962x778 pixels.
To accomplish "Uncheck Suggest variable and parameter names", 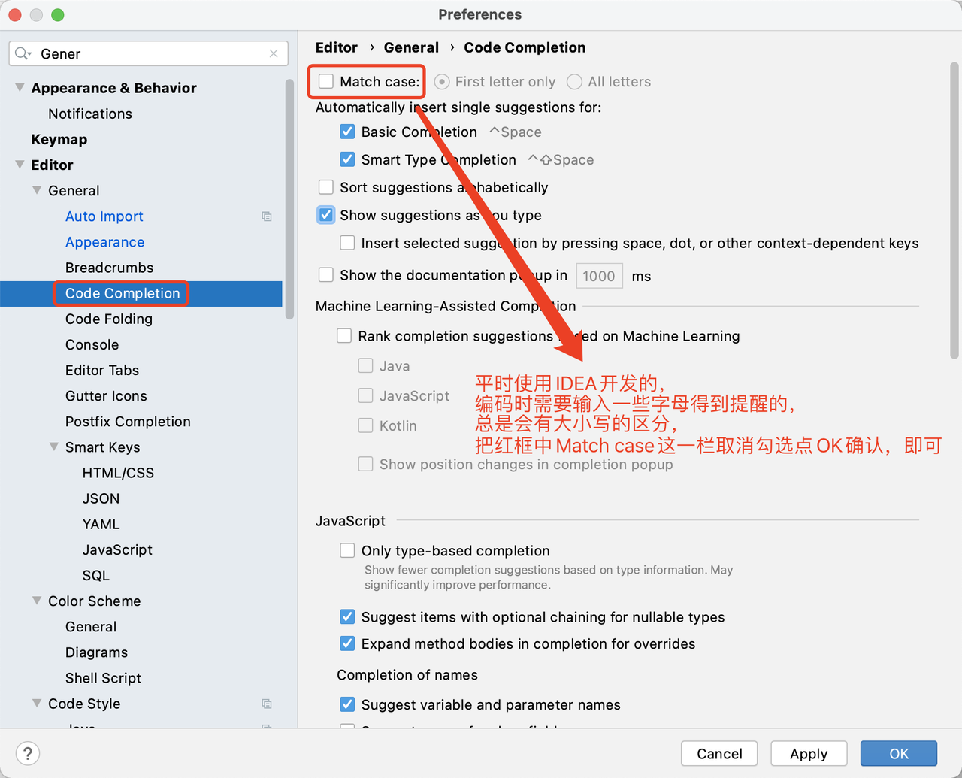I will click(347, 704).
